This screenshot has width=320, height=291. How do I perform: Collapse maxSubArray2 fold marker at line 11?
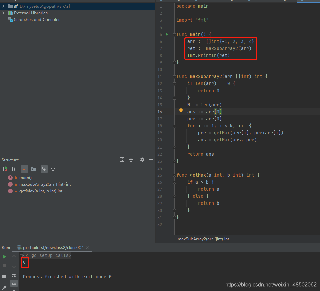tap(174, 77)
